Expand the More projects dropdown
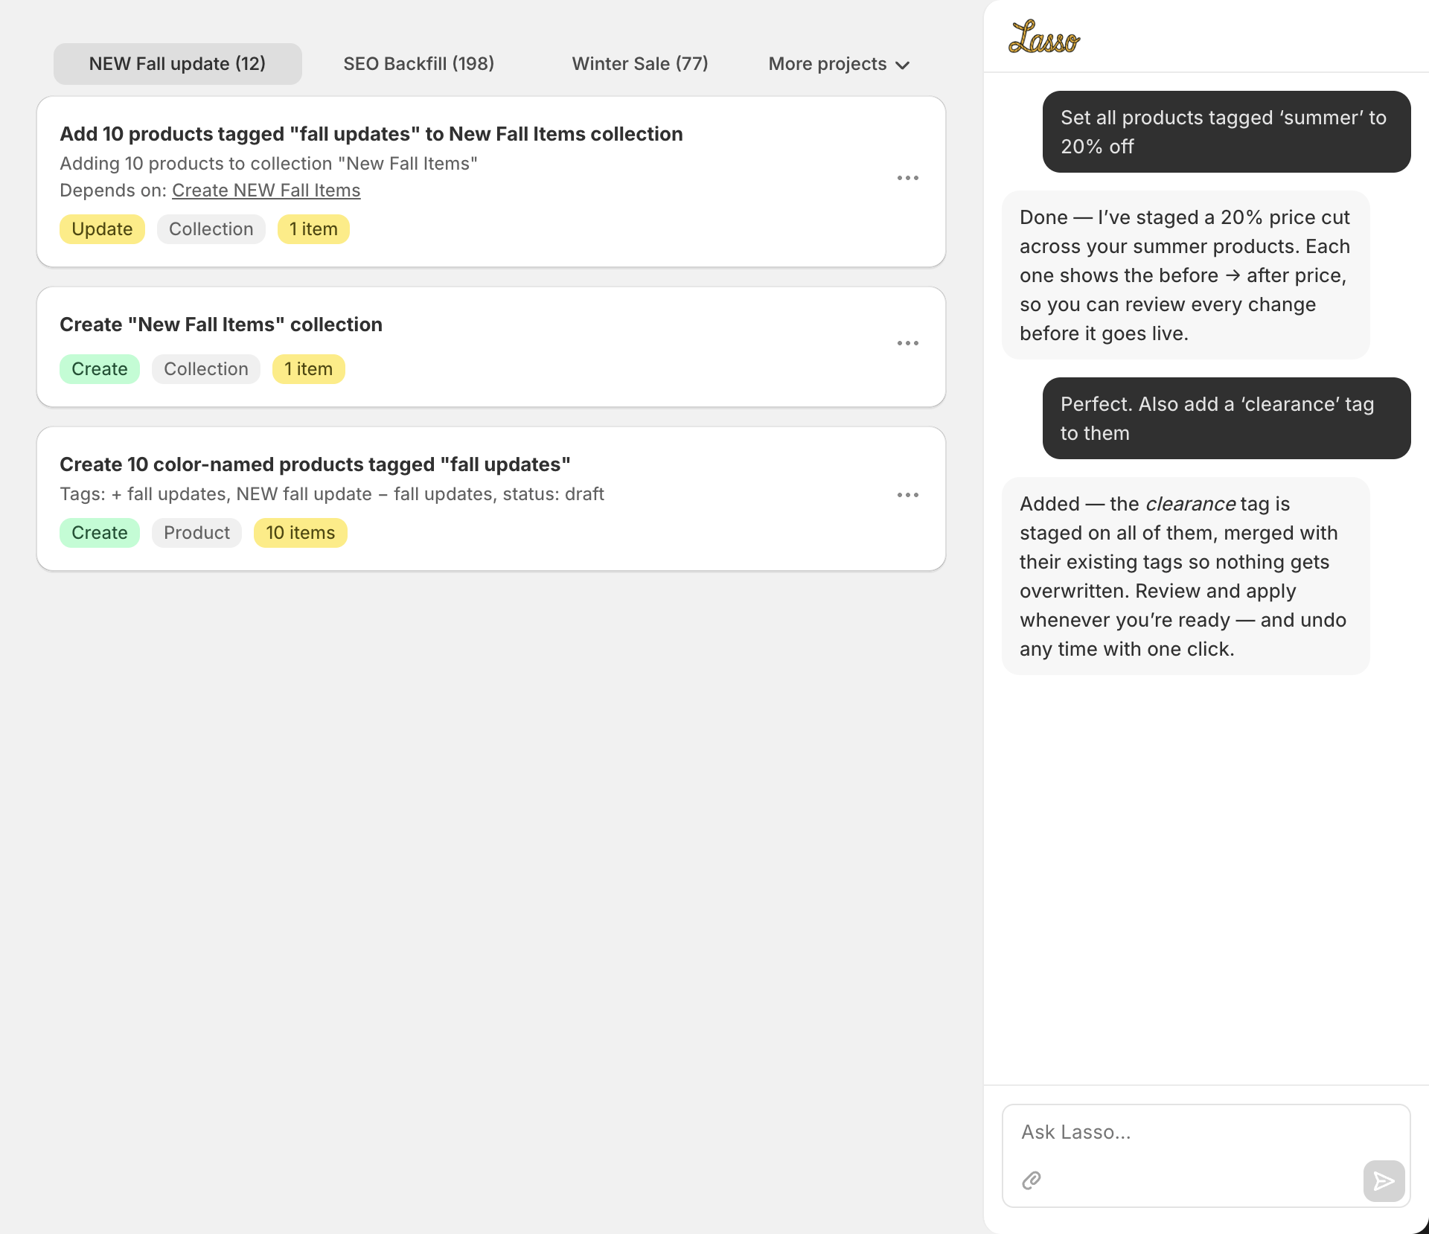The width and height of the screenshot is (1429, 1234). (x=839, y=64)
